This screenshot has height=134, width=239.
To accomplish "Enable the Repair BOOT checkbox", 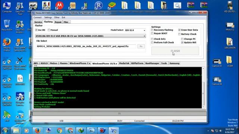I will [152, 33].
